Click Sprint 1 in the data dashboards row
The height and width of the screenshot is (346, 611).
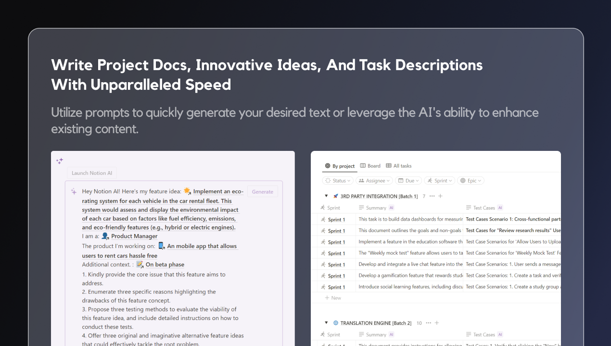coord(336,220)
